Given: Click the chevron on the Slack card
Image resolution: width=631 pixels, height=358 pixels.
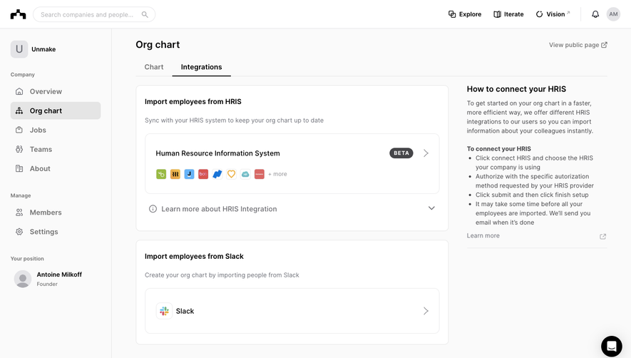Looking at the screenshot, I should [426, 311].
